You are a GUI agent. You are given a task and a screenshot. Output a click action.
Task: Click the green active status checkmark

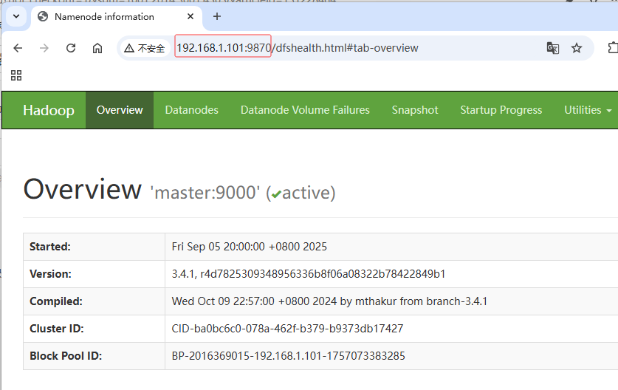(x=276, y=194)
